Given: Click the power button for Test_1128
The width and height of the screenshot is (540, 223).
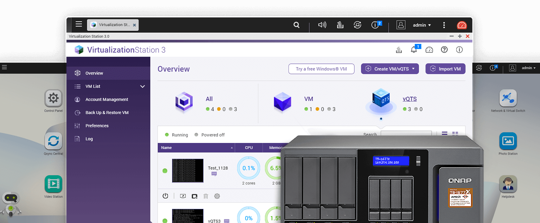Looking at the screenshot, I should (x=165, y=196).
